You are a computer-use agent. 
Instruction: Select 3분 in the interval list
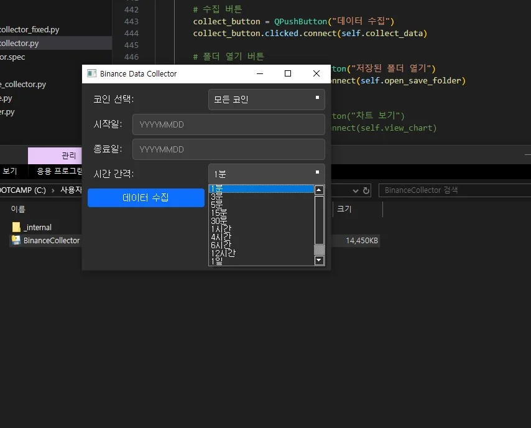261,197
